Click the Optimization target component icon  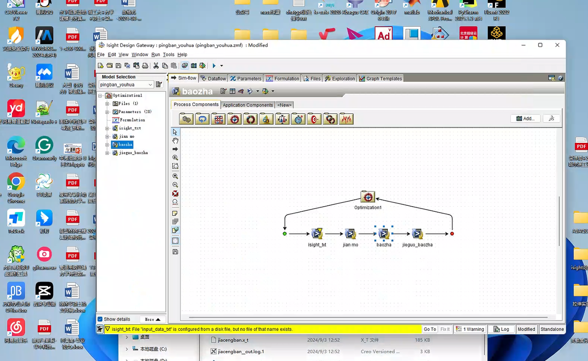click(234, 119)
